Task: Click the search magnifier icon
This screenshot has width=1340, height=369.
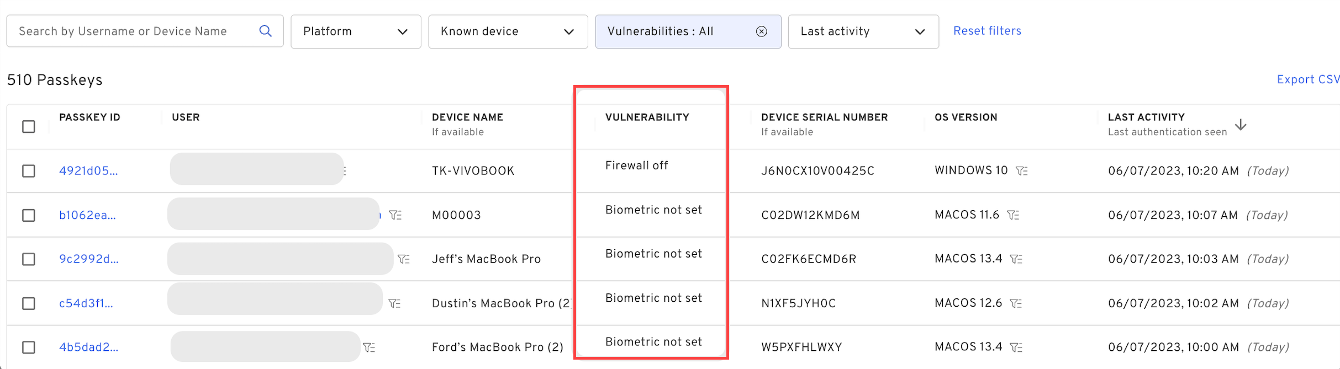Action: pyautogui.click(x=265, y=31)
